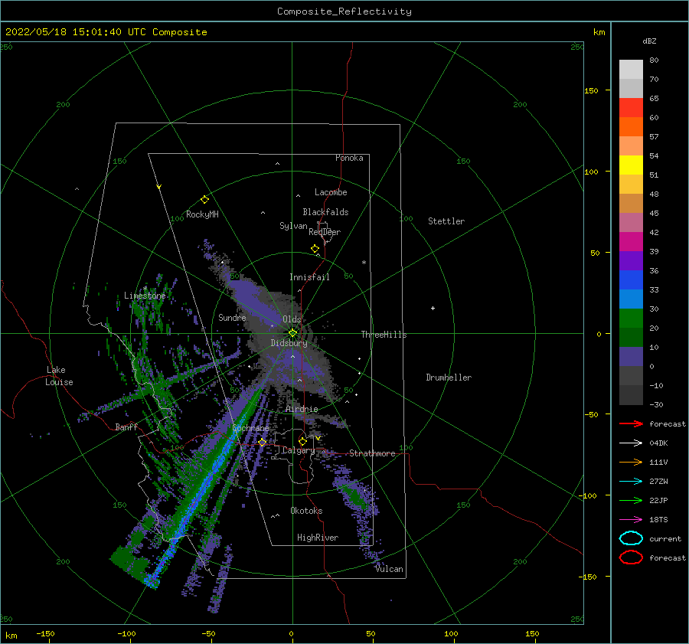
Task: Click the orange 111V arrow in legend
Action: [x=631, y=462]
